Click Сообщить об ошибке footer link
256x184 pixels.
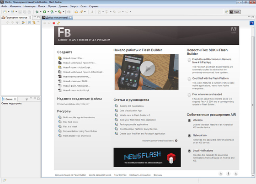[x=140, y=175]
